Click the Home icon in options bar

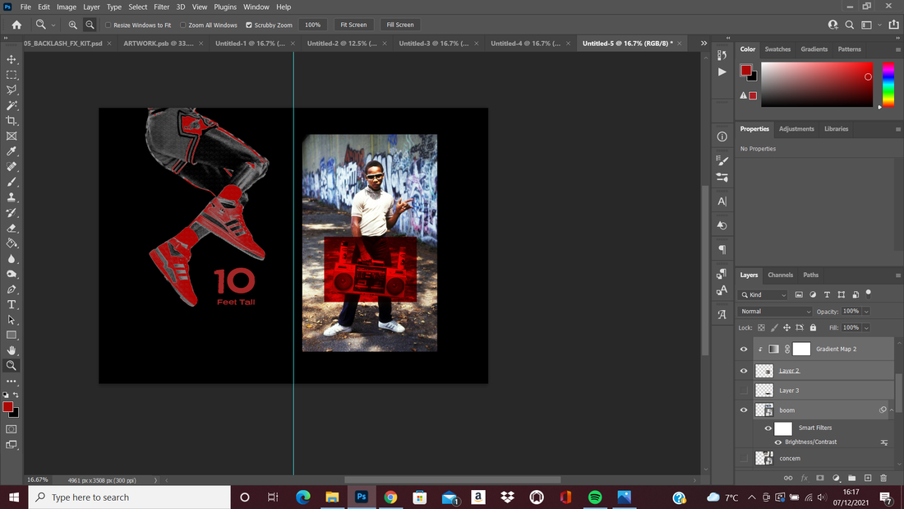(16, 25)
